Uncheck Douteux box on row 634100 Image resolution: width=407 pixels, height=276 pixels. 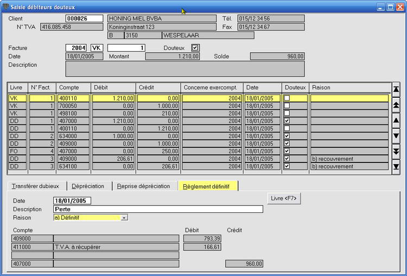[x=287, y=166]
